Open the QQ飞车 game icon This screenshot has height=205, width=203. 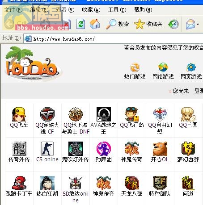pyautogui.click(x=19, y=114)
